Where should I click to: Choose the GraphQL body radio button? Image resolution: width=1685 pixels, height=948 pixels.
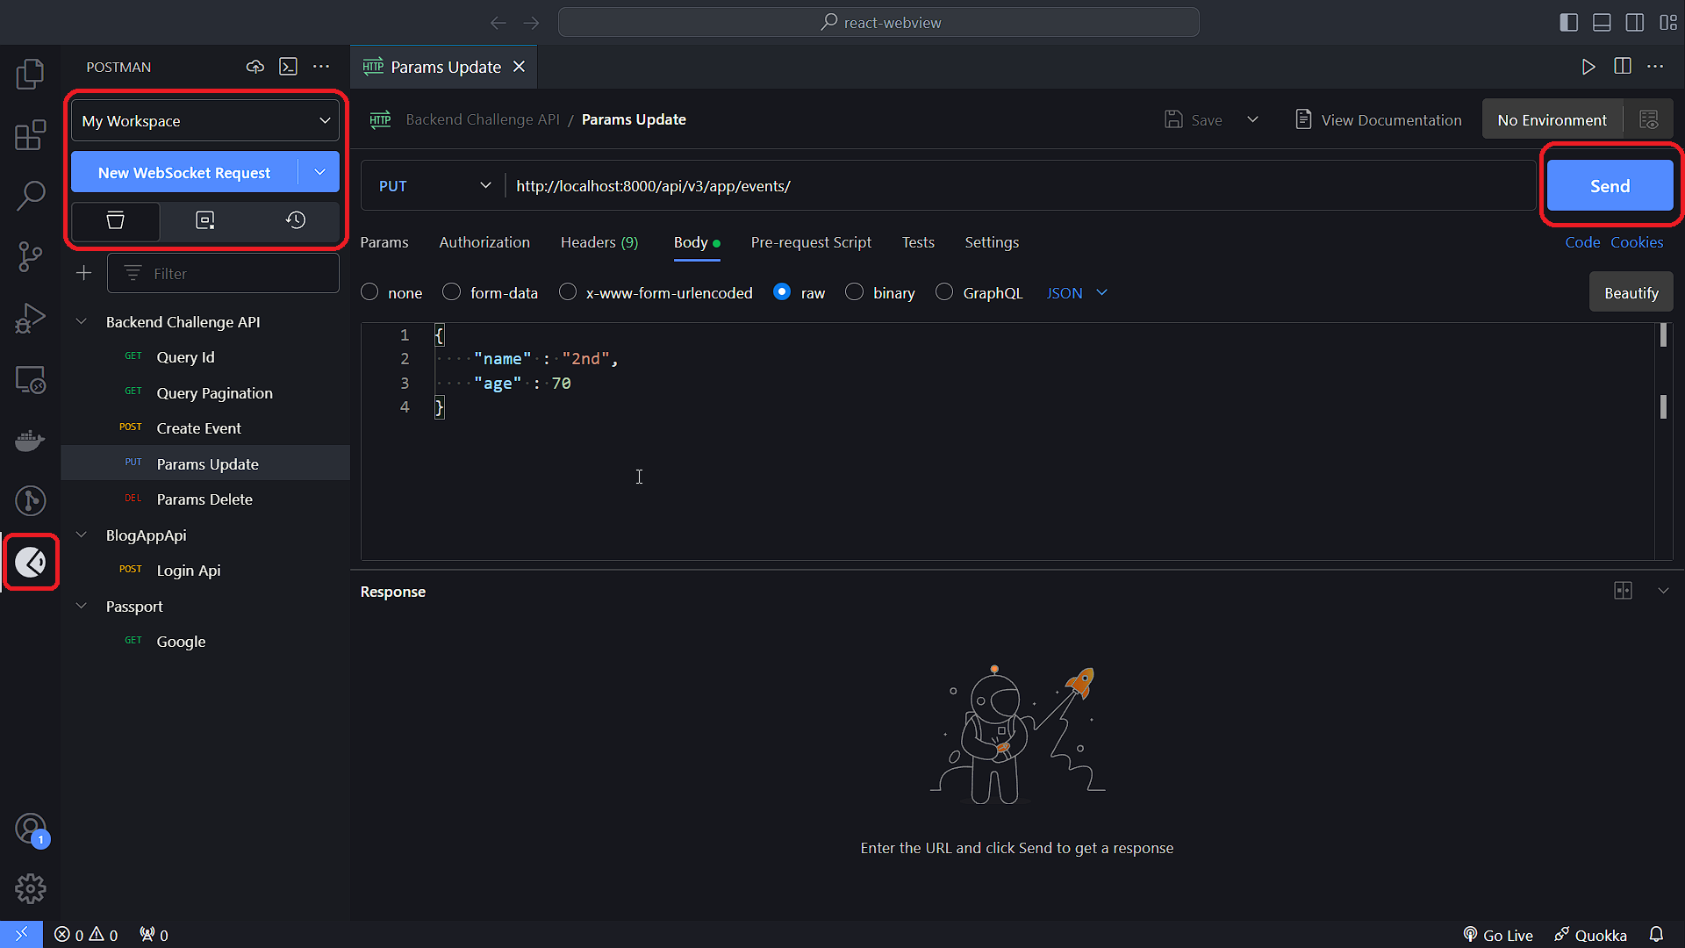(944, 292)
